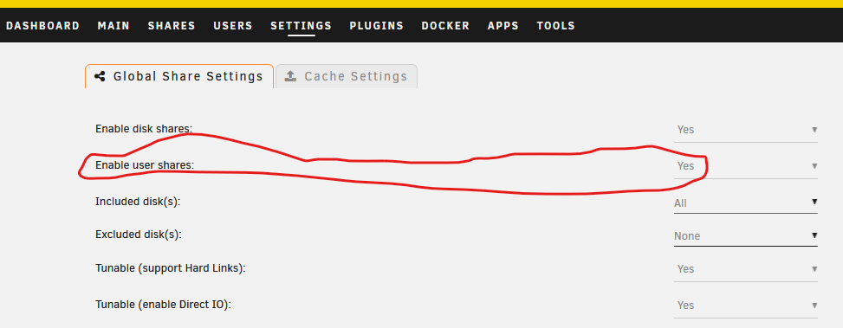Click the arrow on Enable disk shares dropdown
Screen dimensions: 843x328
pyautogui.click(x=814, y=129)
